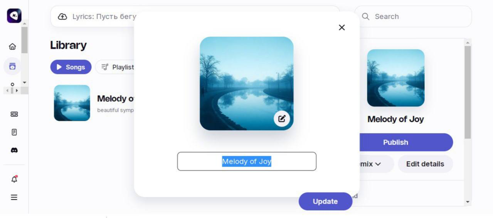Open the Home icon in the sidebar
The width and height of the screenshot is (493, 218).
click(x=12, y=47)
